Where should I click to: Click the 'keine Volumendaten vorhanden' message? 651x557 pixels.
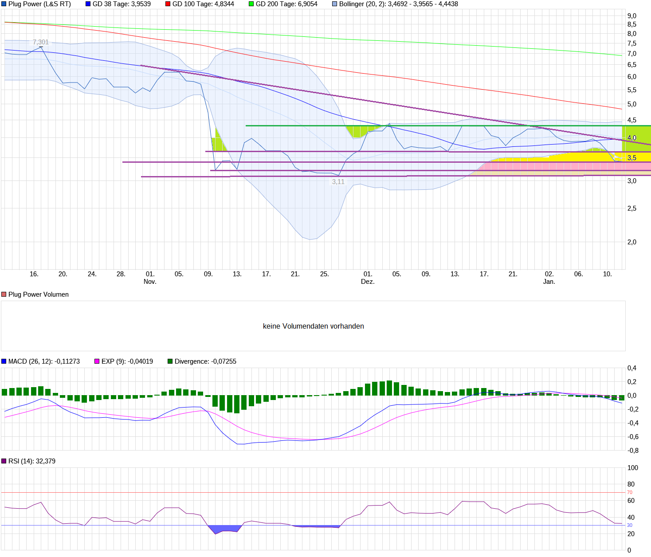tap(314, 326)
